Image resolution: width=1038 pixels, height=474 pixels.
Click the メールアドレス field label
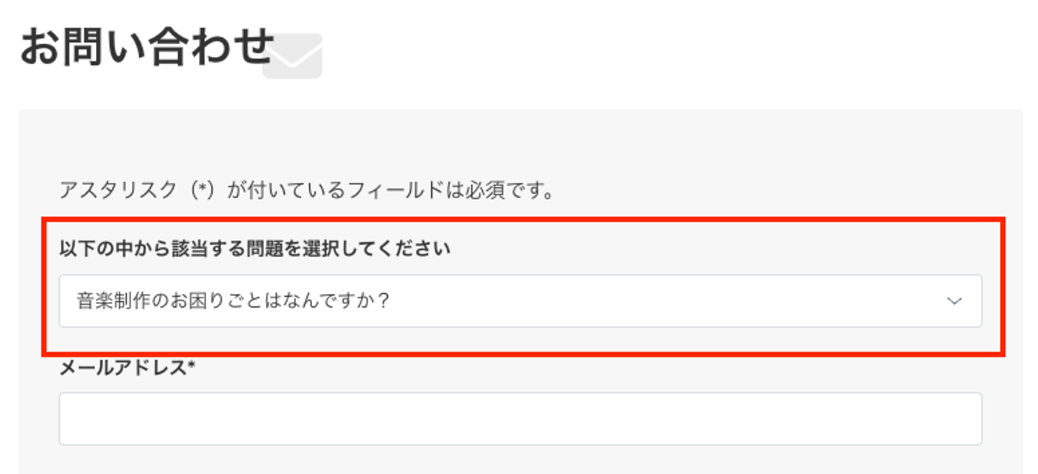pos(127,369)
